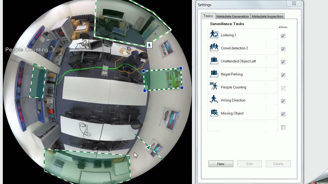Select bottom-right blue handle of selected field
Viewport: 328px width, 184px height.
click(182, 88)
